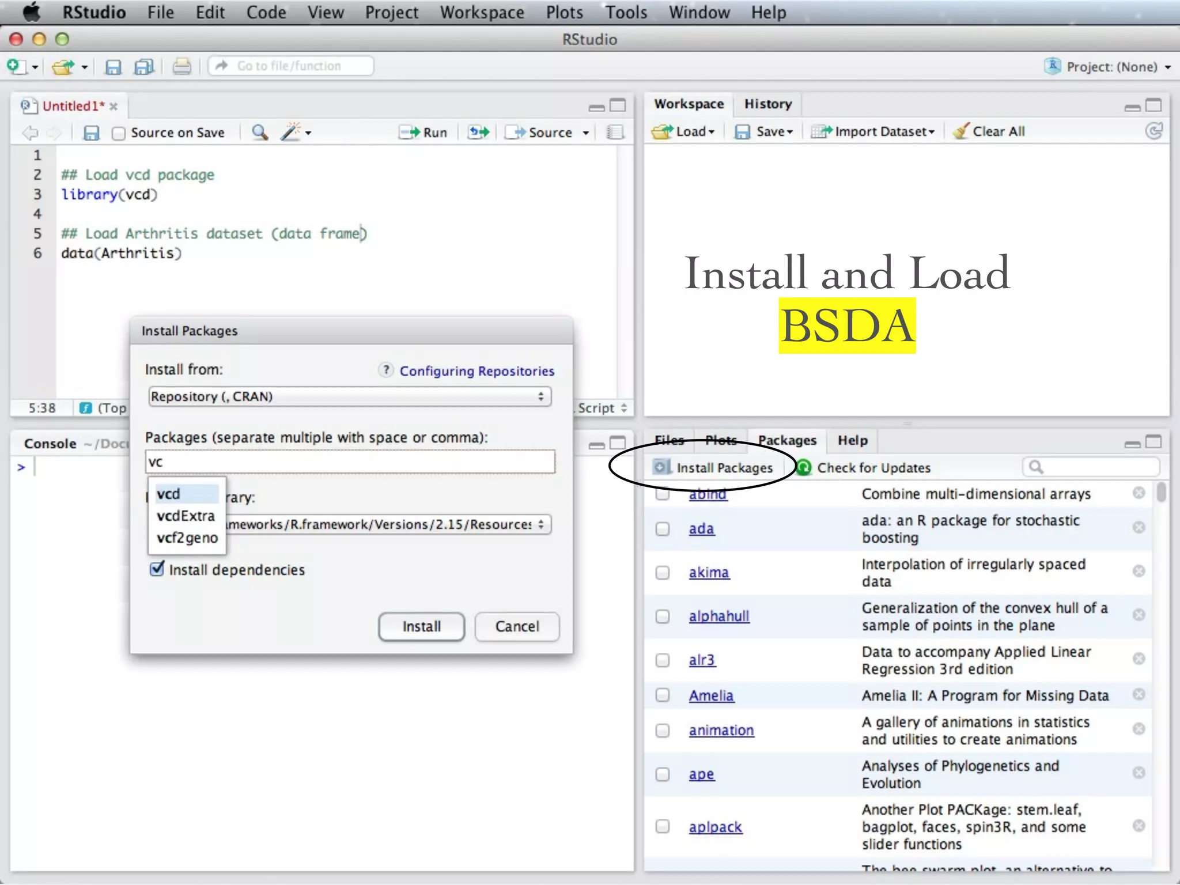Image resolution: width=1180 pixels, height=885 pixels.
Task: Open the Plots menu in menu bar
Action: click(564, 12)
